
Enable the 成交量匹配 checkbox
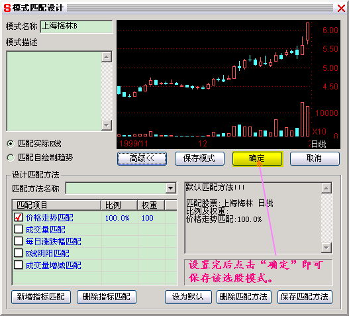point(19,229)
